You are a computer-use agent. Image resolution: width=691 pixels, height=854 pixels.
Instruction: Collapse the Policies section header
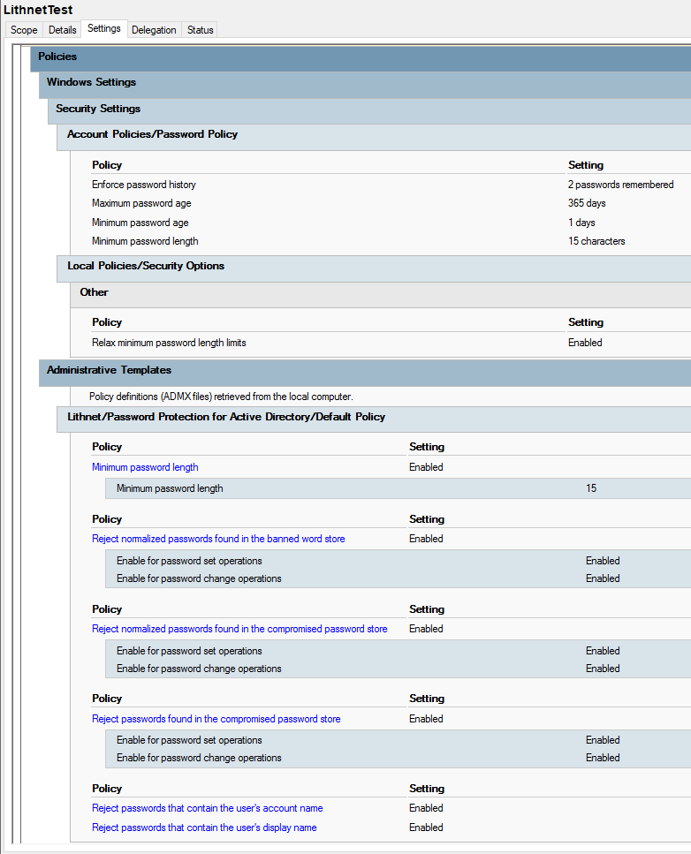361,57
